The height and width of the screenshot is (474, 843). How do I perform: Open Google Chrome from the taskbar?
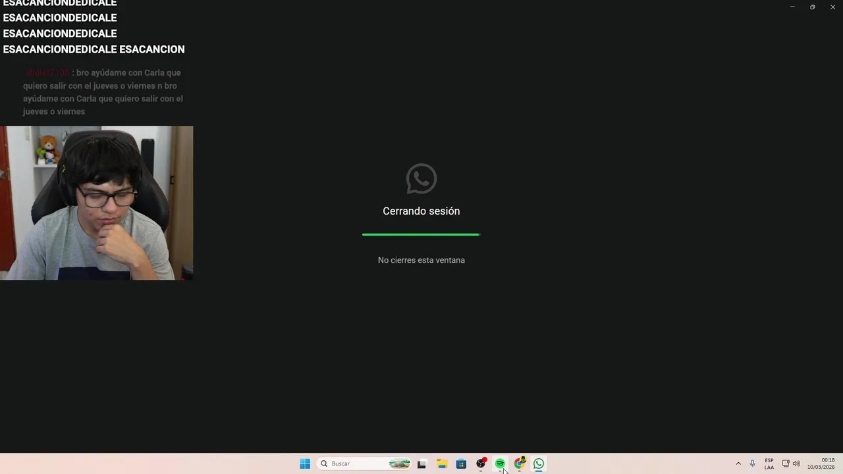tap(520, 463)
